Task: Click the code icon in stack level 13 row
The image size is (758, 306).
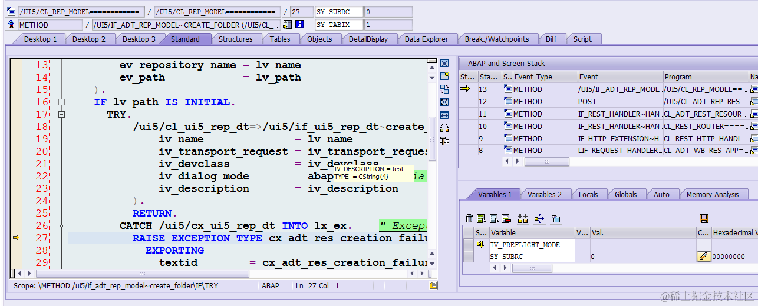Action: 507,89
